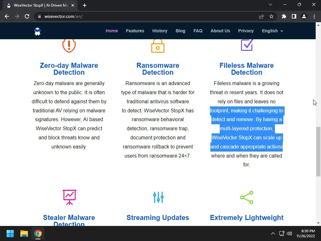The width and height of the screenshot is (321, 241).
Task: Click text 'where and when they are called'
Action: 247,156
